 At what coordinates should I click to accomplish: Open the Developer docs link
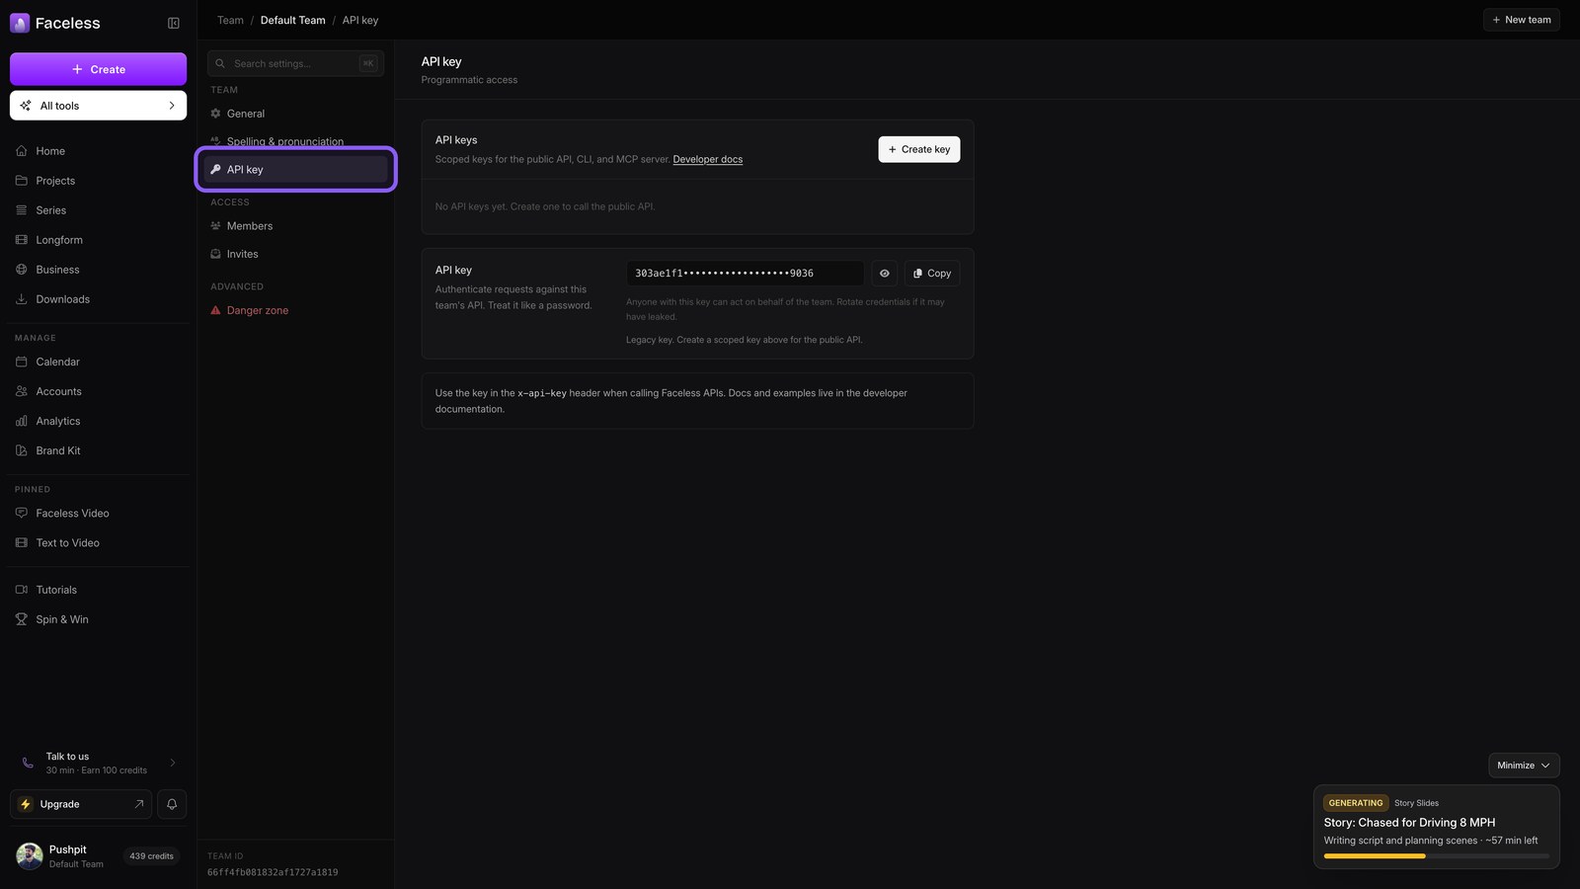tap(708, 159)
